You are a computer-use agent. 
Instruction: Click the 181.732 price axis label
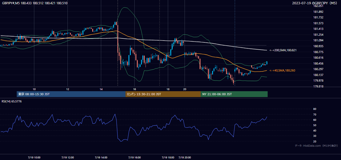click(x=319, y=17)
